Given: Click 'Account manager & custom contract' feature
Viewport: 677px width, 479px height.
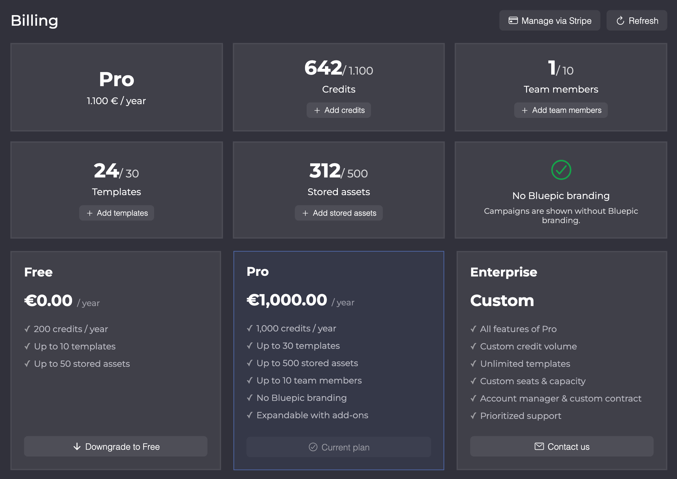Looking at the screenshot, I should click(561, 398).
